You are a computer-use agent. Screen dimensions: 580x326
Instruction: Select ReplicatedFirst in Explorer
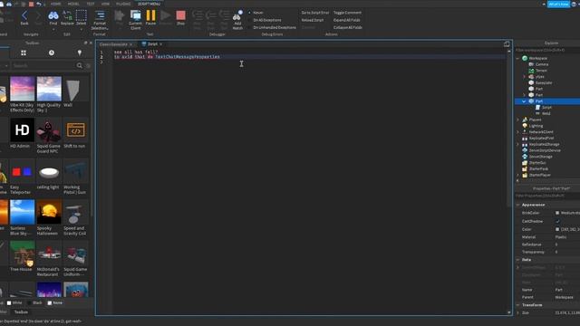tap(541, 138)
